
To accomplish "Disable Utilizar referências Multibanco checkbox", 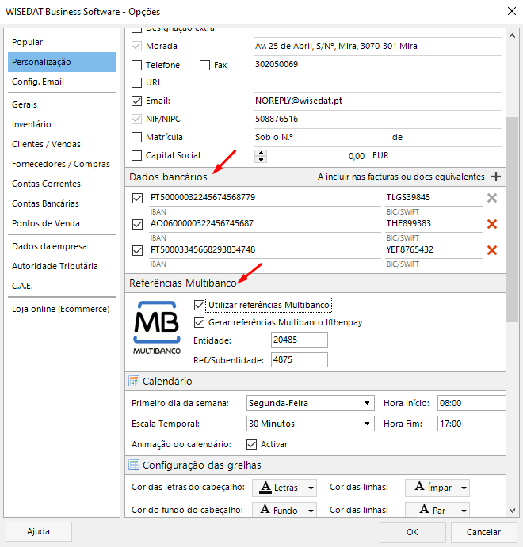I will click(x=199, y=305).
